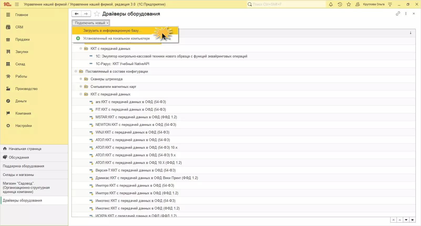This screenshot has height=226, width=421.
Task: Click the Работы tools icon
Action: [x=8, y=76]
